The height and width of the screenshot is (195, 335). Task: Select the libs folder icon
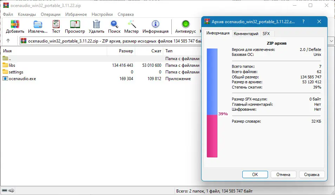pyautogui.click(x=5, y=65)
